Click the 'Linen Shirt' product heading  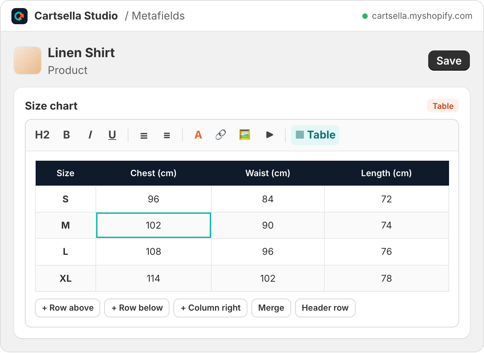pyautogui.click(x=81, y=53)
